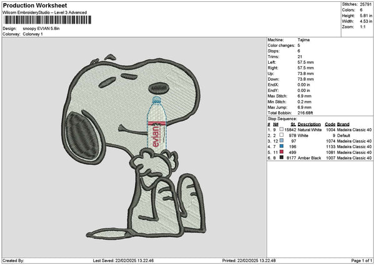The image size is (375, 265).
Task: Click the 'Right:' label
Action: pos(273,68)
